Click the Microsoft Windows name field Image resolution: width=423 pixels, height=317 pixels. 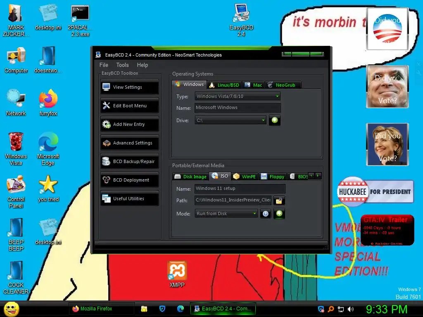pos(238,108)
